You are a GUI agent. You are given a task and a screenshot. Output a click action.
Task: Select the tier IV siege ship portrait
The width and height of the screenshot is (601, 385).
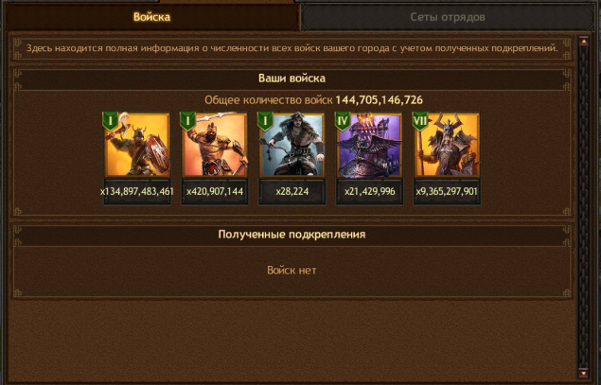click(369, 145)
